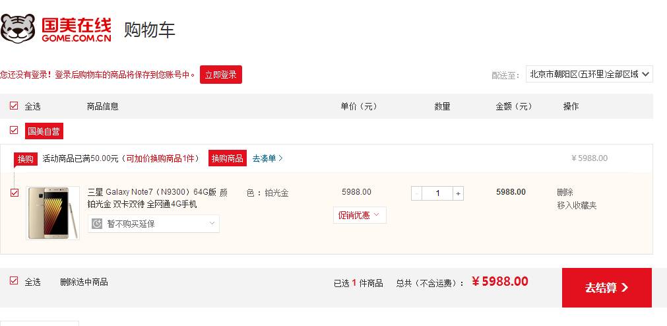Click the clock icon beside extended warranty
The image size is (667, 326).
point(97,224)
